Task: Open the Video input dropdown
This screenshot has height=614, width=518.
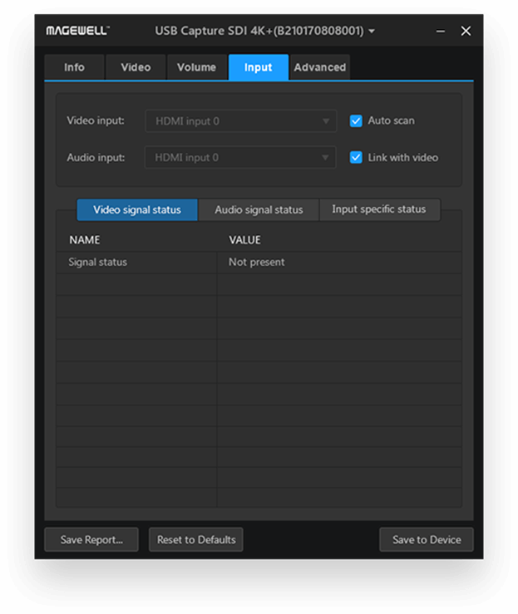Action: coord(241,121)
